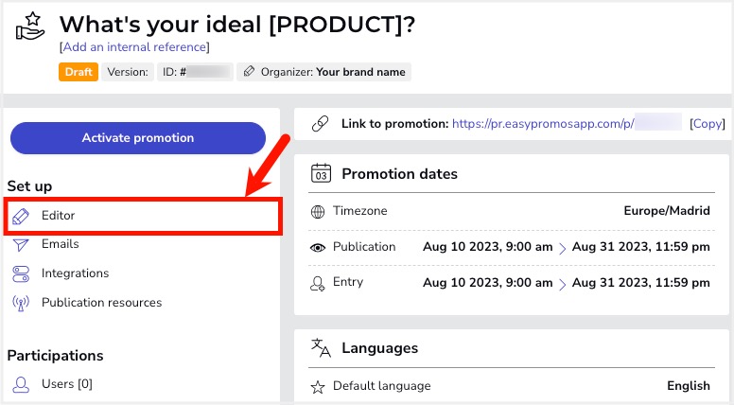Viewport: 734px width, 405px height.
Task: Click the Entry user-plus icon
Action: click(x=318, y=283)
